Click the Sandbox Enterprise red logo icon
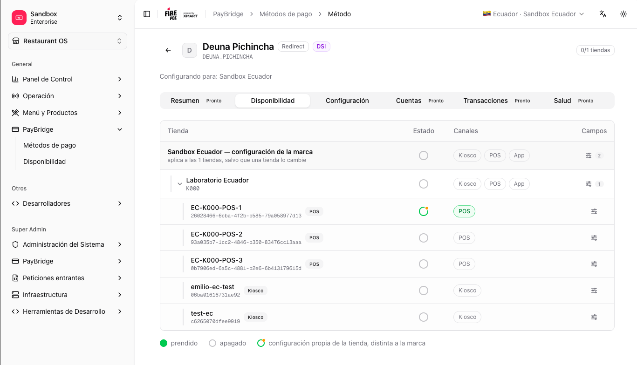The image size is (637, 365). click(19, 18)
